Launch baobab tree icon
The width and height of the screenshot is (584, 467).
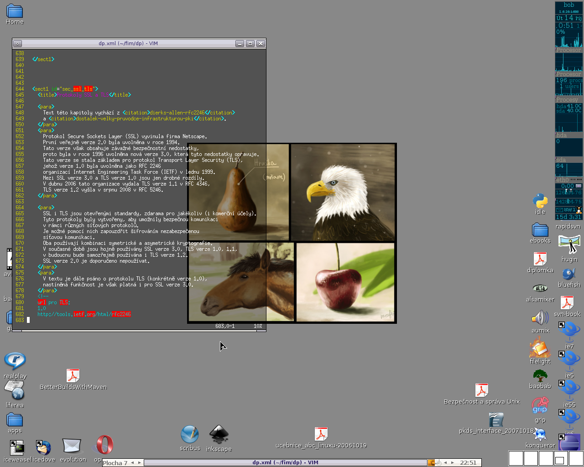click(540, 376)
